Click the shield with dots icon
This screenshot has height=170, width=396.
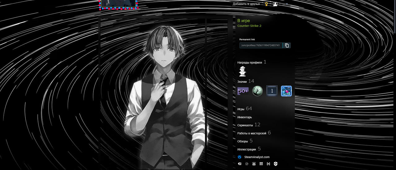point(276,164)
